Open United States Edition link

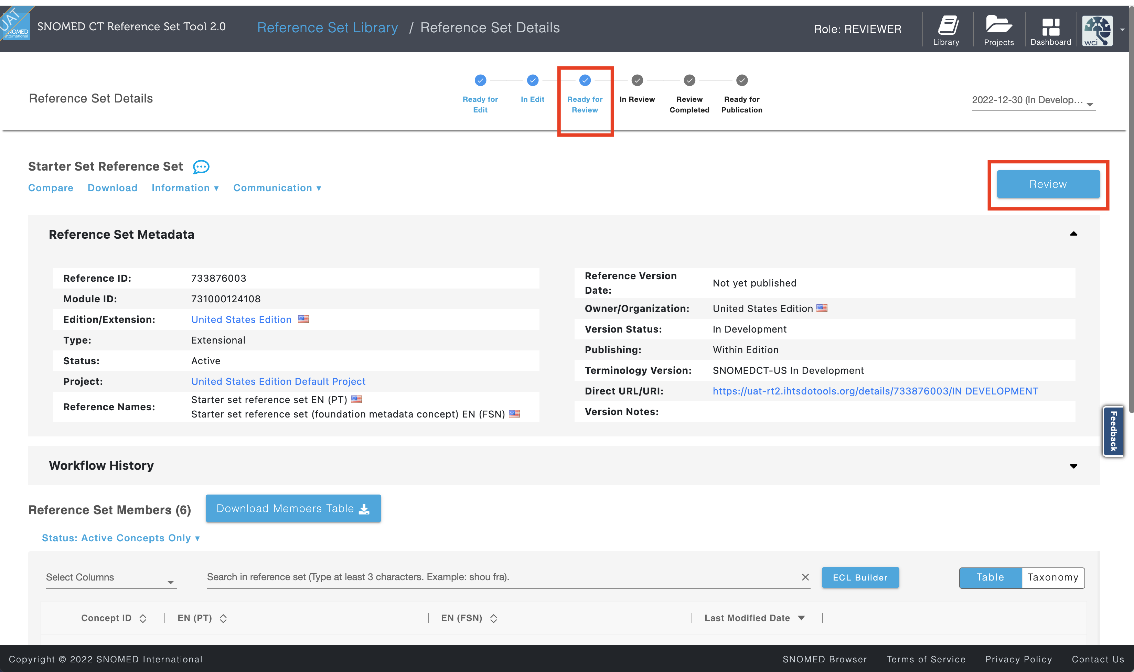(x=241, y=320)
